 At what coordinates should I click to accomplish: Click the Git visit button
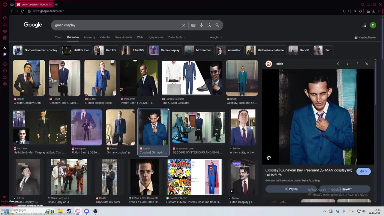(364, 171)
